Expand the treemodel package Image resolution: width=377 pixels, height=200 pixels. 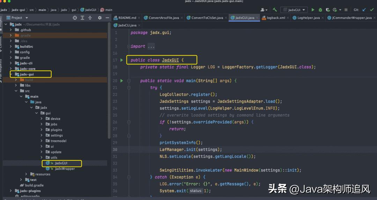[42, 141]
